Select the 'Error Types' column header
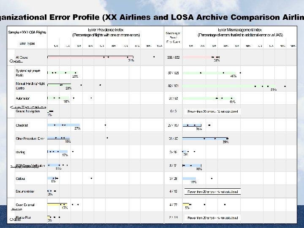Image resolution: width=304 pixels, height=228 pixels. [27, 43]
